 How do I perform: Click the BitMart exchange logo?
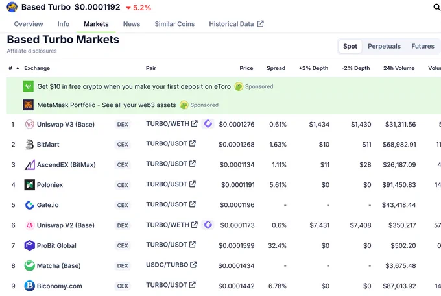[30, 145]
